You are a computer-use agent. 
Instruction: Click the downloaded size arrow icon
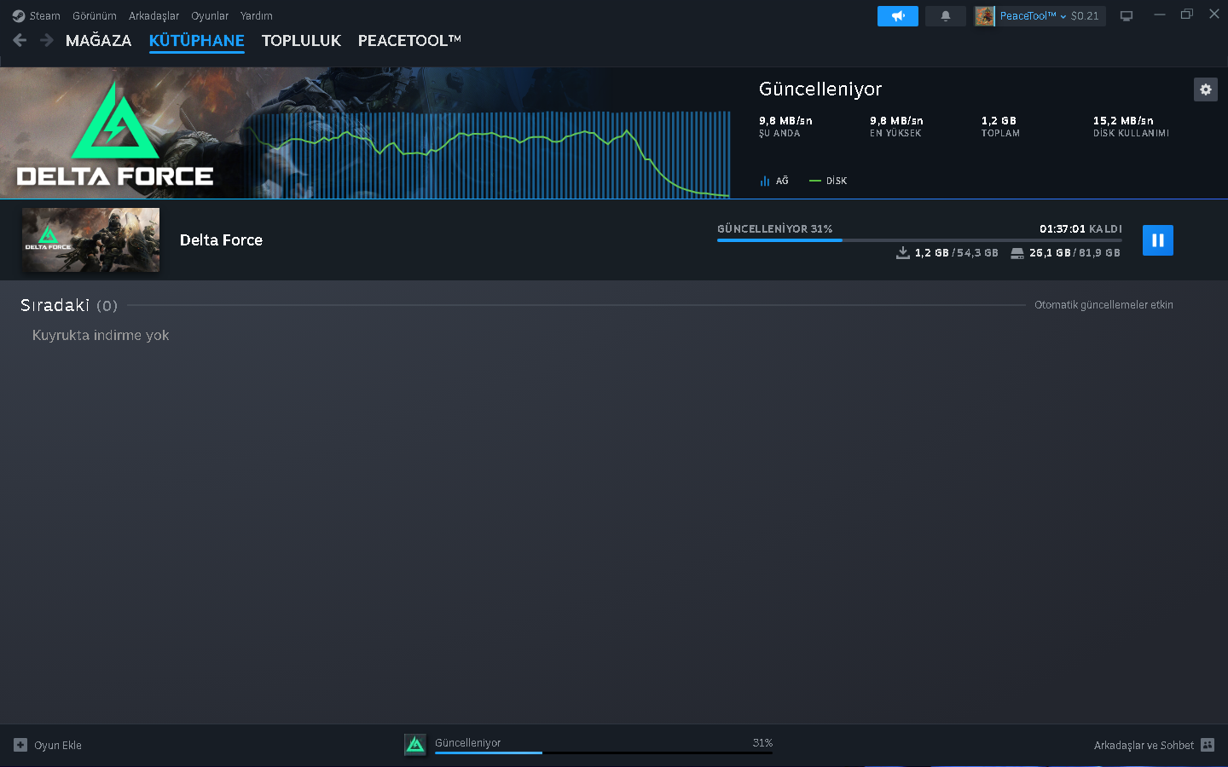coord(903,253)
